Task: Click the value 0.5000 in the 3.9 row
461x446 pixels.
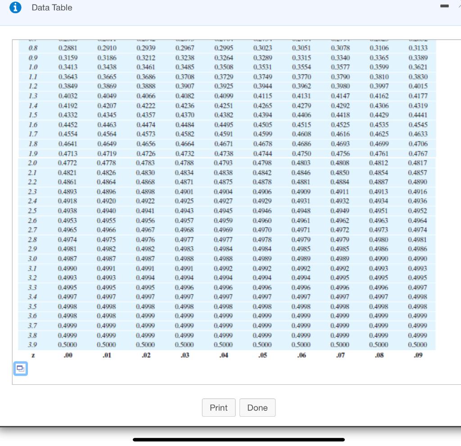Action: 68,344
